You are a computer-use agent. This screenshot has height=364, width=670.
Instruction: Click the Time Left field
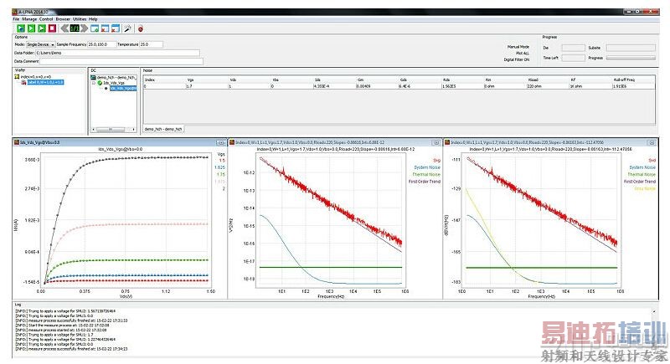pos(573,58)
